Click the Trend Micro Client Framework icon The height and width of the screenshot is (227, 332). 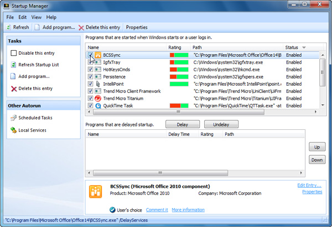[98, 91]
